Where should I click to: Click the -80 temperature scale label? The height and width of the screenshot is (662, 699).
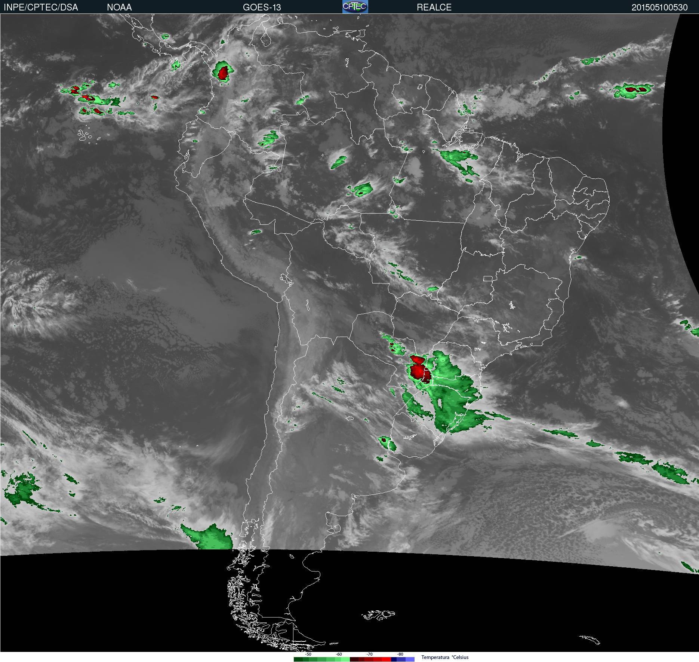(400, 654)
